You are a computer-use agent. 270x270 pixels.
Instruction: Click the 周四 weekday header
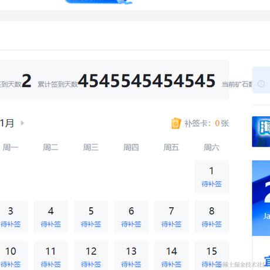click(x=131, y=147)
